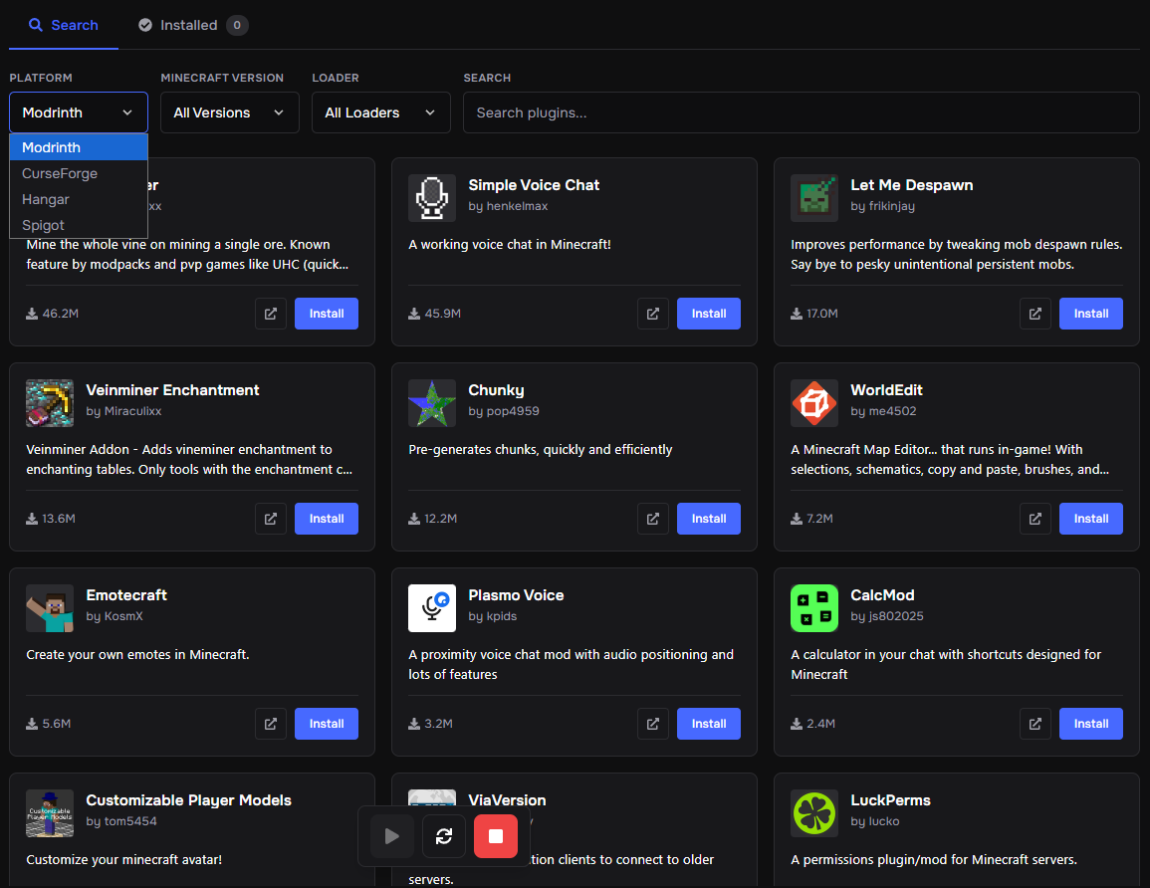Open external link for Emotecraft
This screenshot has height=888, width=1150.
(x=271, y=724)
